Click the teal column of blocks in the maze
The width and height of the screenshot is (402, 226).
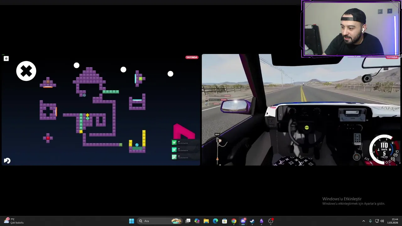pos(81,122)
